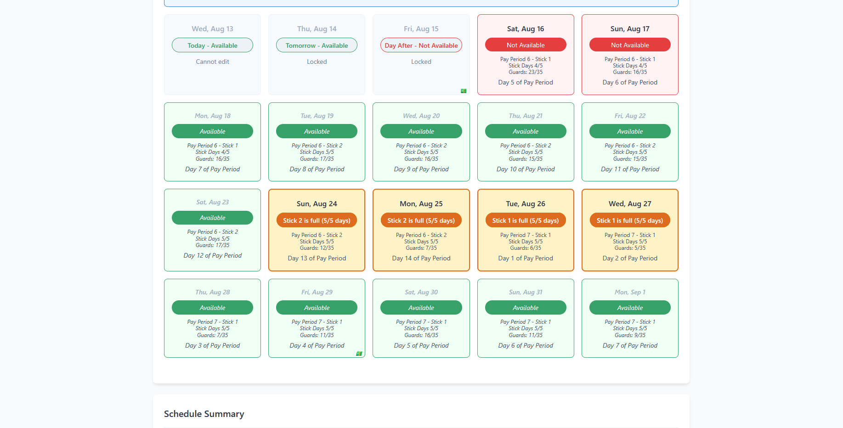Click "Stick 1 is full" badge on Wed, Aug 27

pyautogui.click(x=629, y=220)
